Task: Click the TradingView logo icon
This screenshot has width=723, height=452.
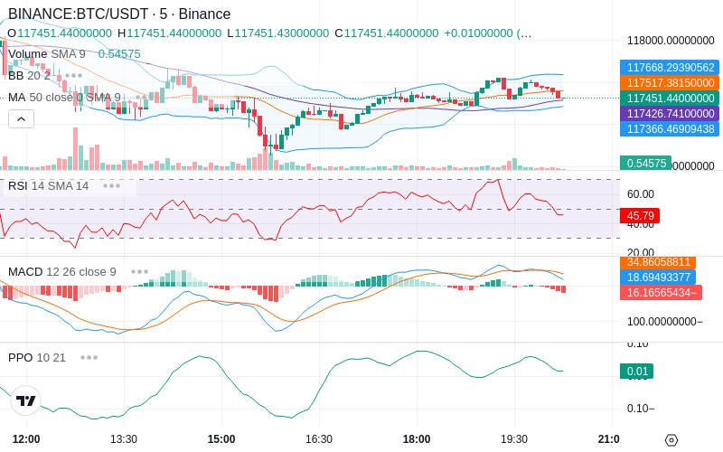Action: (x=25, y=400)
